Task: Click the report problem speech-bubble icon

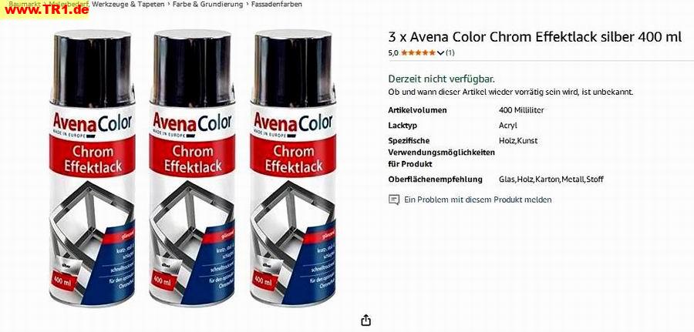Action: coord(394,200)
